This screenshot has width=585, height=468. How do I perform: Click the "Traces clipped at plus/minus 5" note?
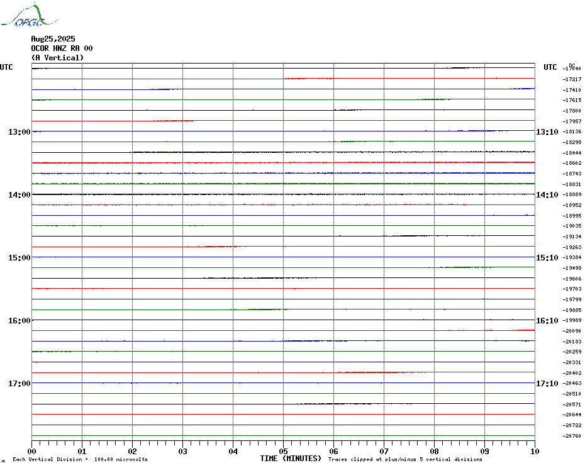coord(405,459)
